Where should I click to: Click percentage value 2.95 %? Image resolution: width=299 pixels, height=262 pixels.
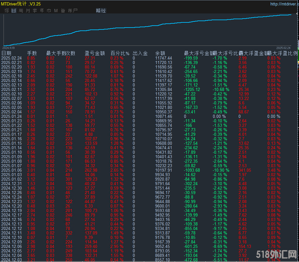click(117, 246)
